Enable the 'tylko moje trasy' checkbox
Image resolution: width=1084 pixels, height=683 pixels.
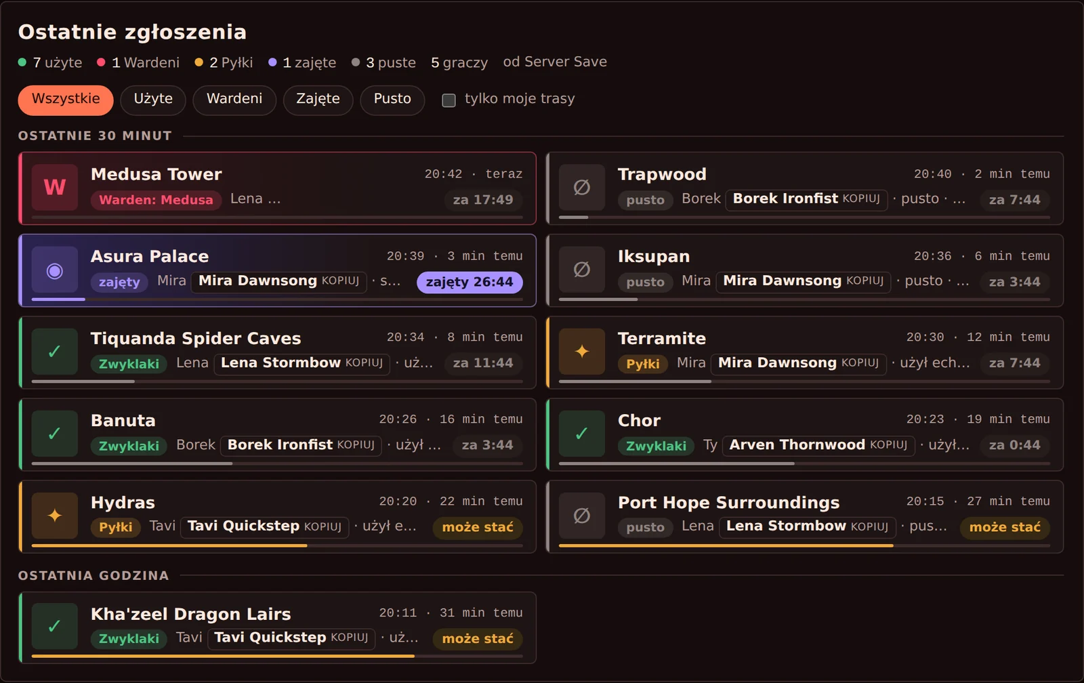(x=449, y=100)
